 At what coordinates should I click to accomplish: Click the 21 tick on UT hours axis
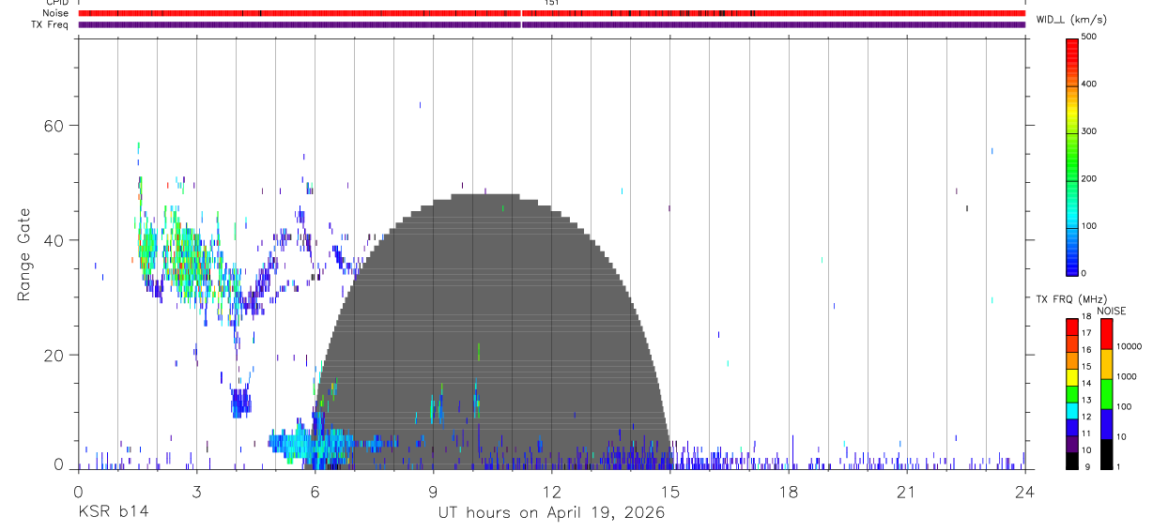click(907, 491)
